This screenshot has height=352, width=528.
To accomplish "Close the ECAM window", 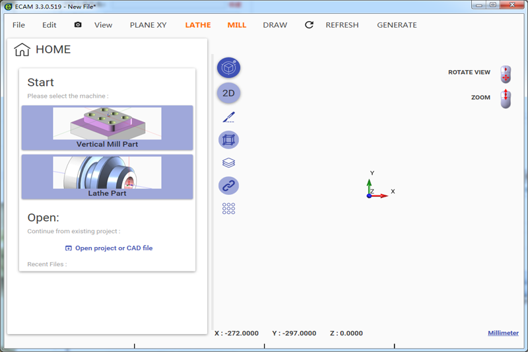I will 512,5.
